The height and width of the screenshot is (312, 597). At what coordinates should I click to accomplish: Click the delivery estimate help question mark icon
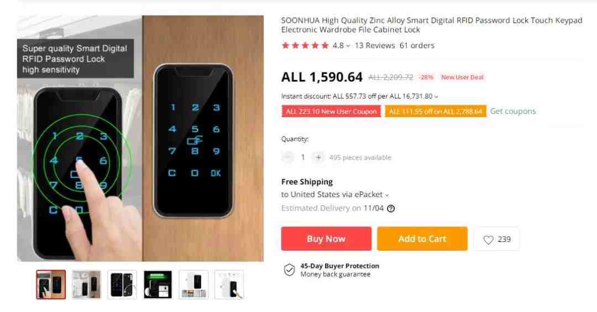tap(391, 209)
